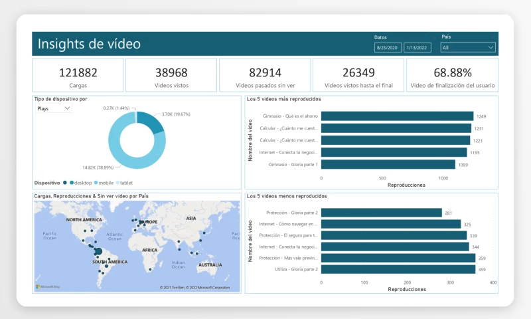The image size is (531, 319).
Task: Click the 1099 value label
Action: coord(463,165)
